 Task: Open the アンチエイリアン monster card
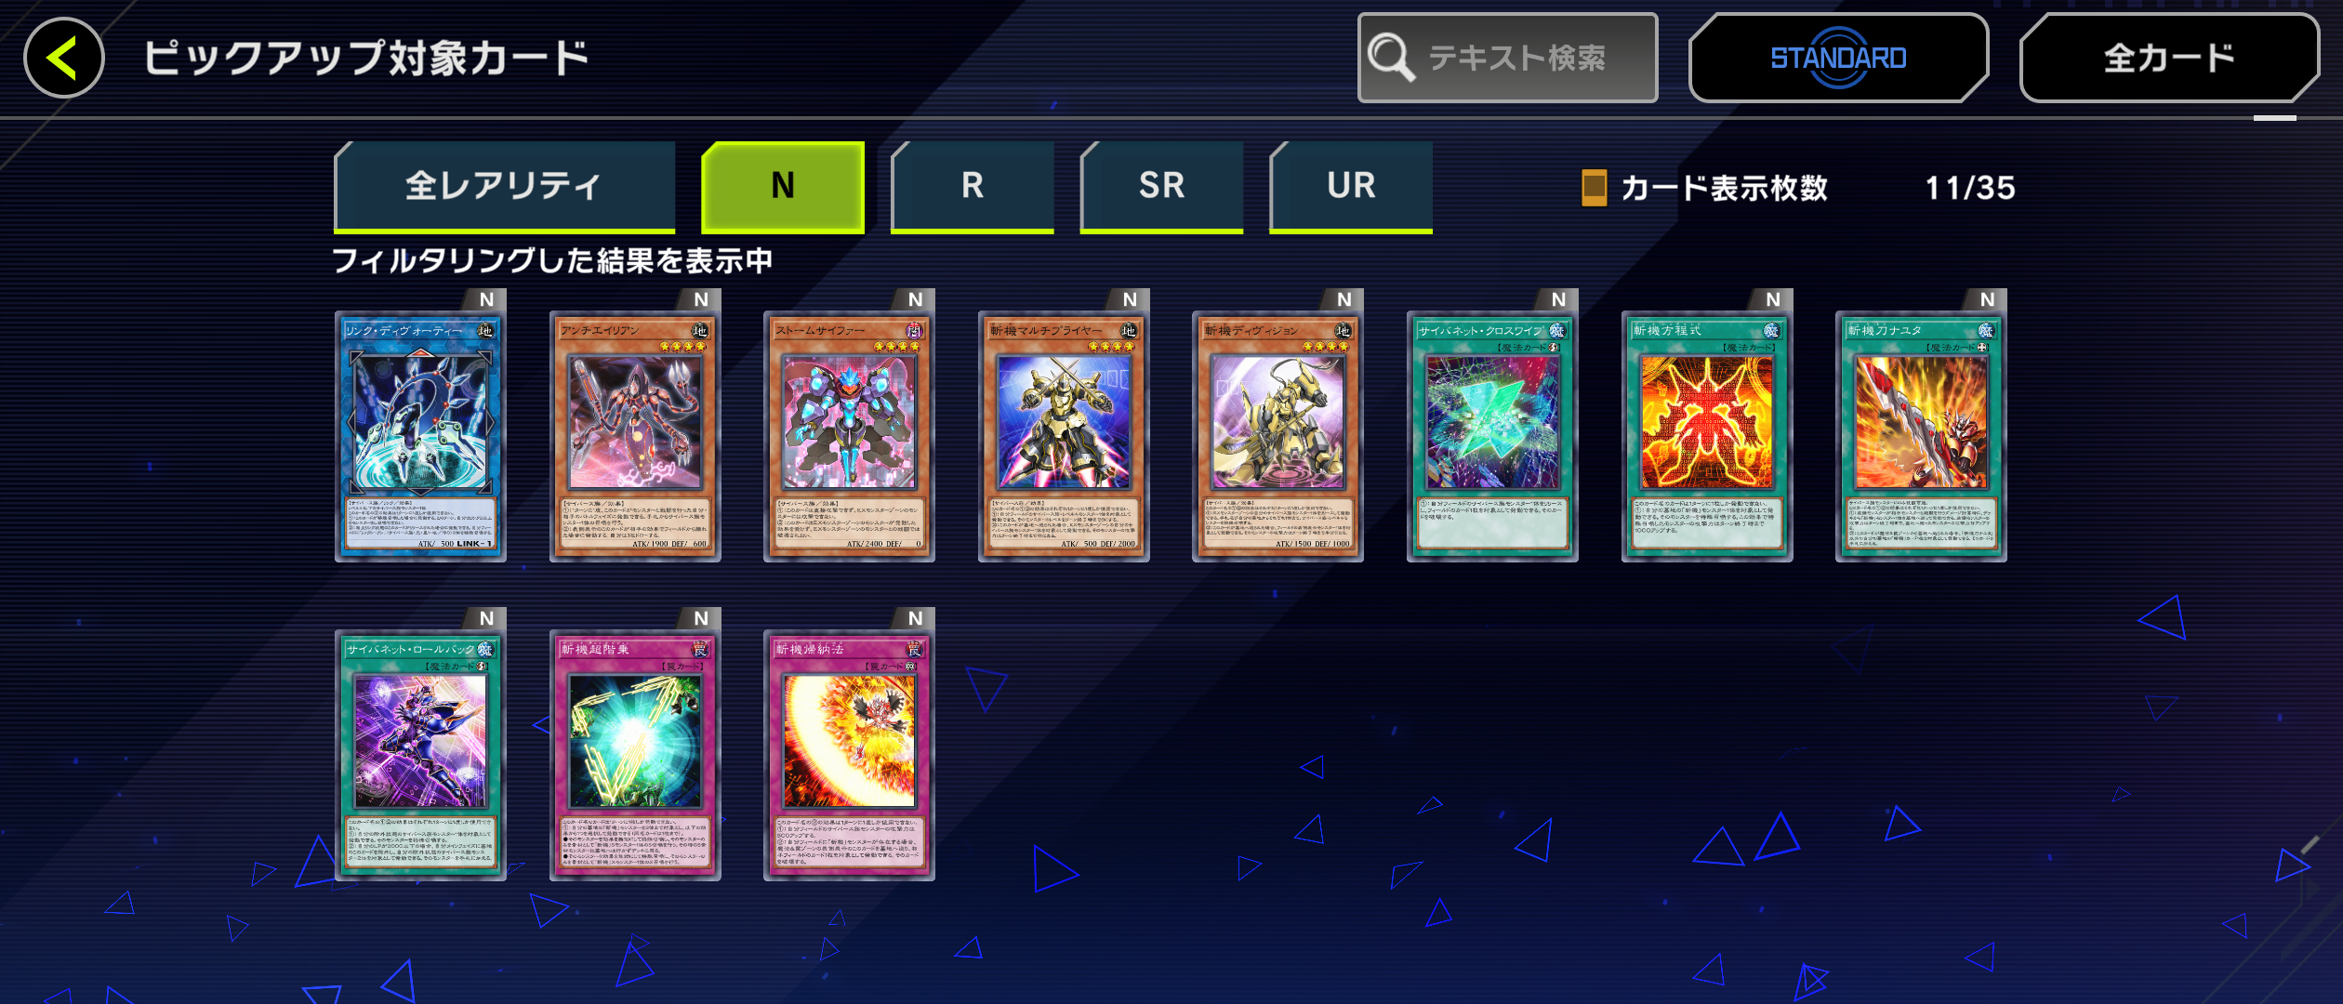click(x=635, y=436)
